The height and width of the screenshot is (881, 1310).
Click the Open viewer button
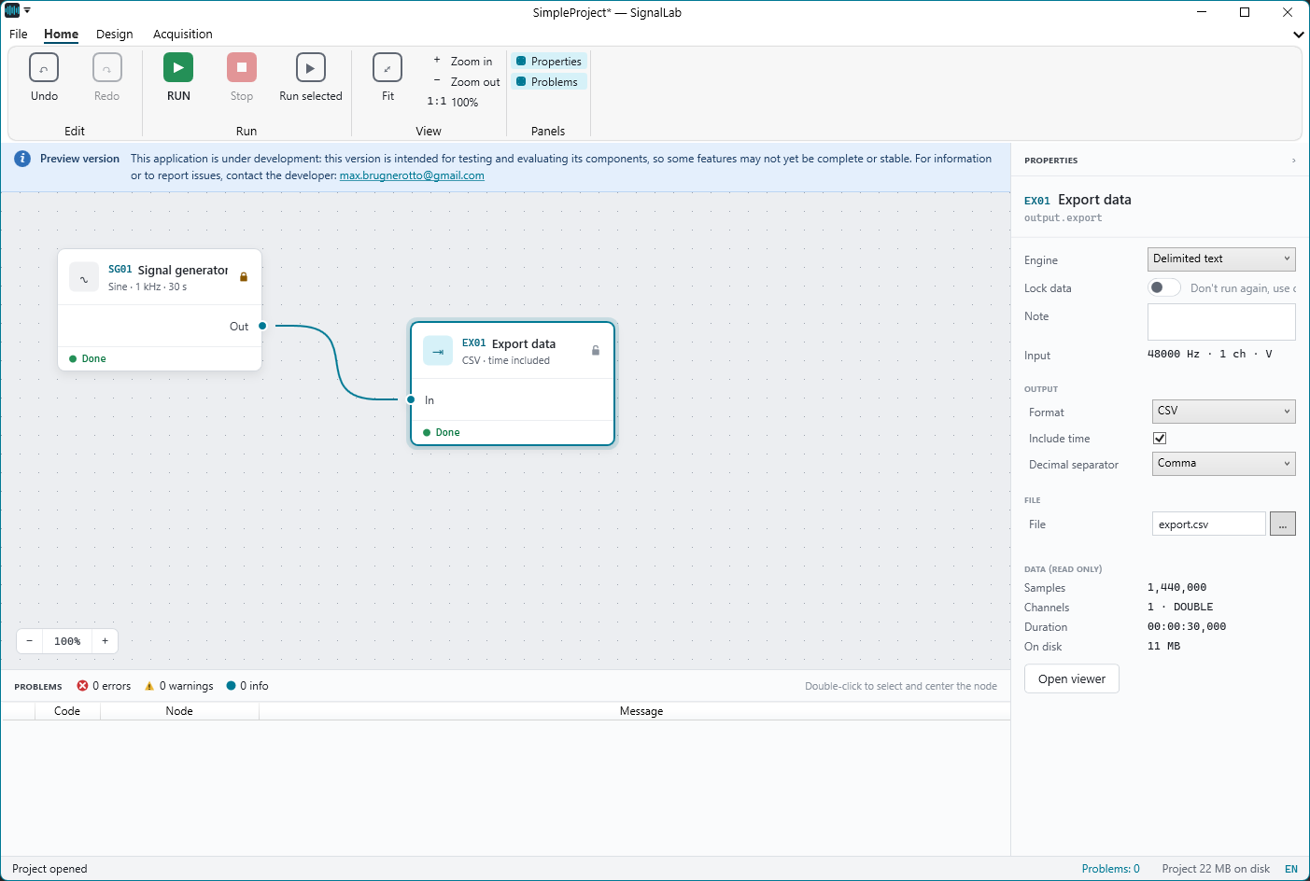tap(1072, 678)
